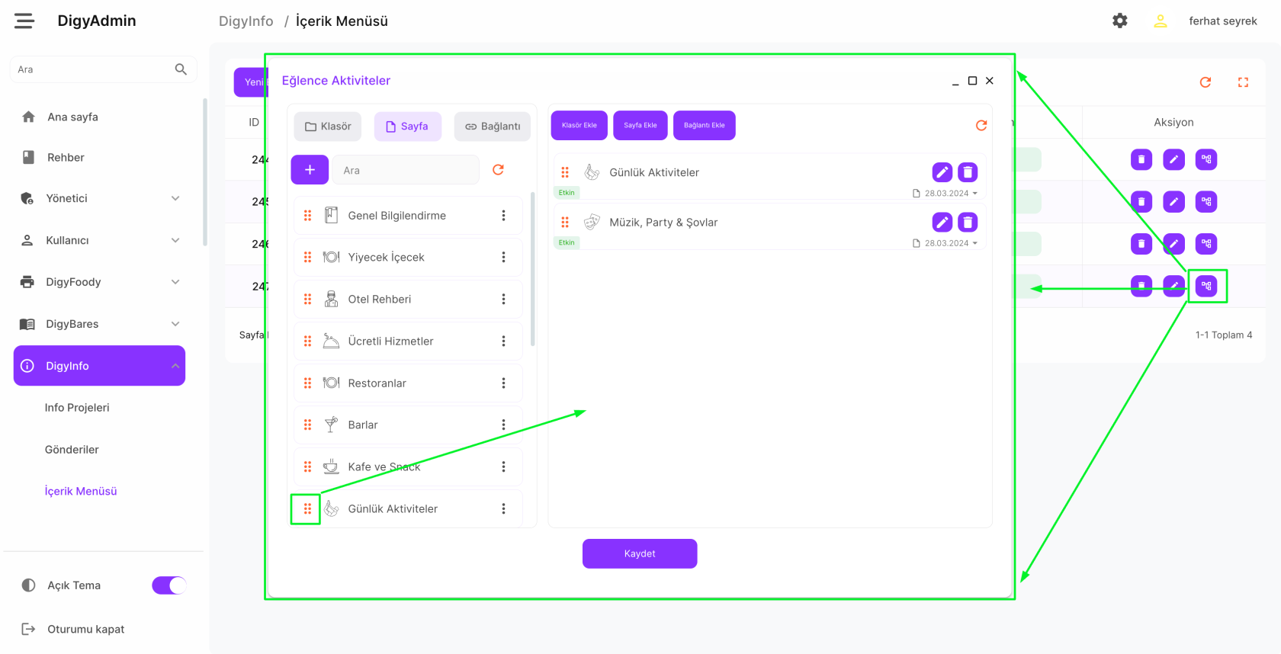Click the Kaydet button

pos(640,553)
